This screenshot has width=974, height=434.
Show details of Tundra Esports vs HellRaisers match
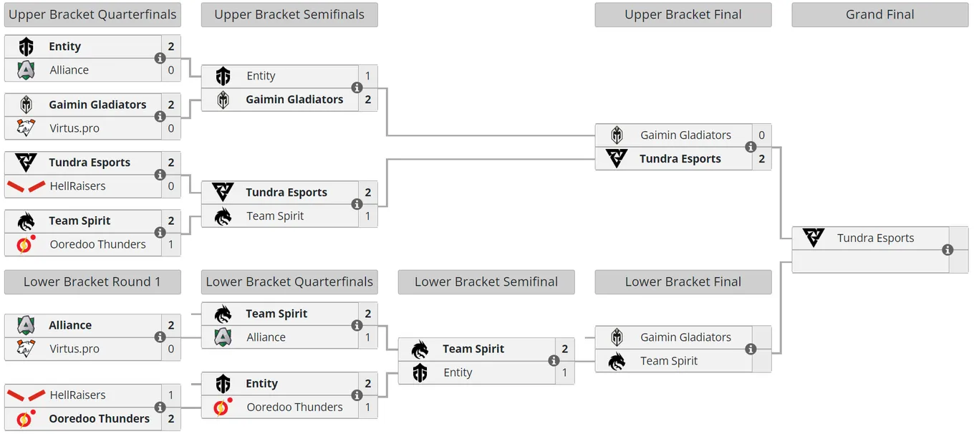pos(160,174)
